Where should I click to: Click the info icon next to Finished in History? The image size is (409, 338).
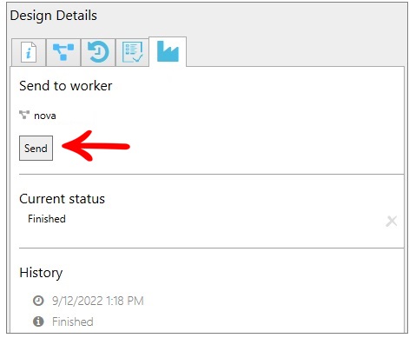click(x=38, y=321)
